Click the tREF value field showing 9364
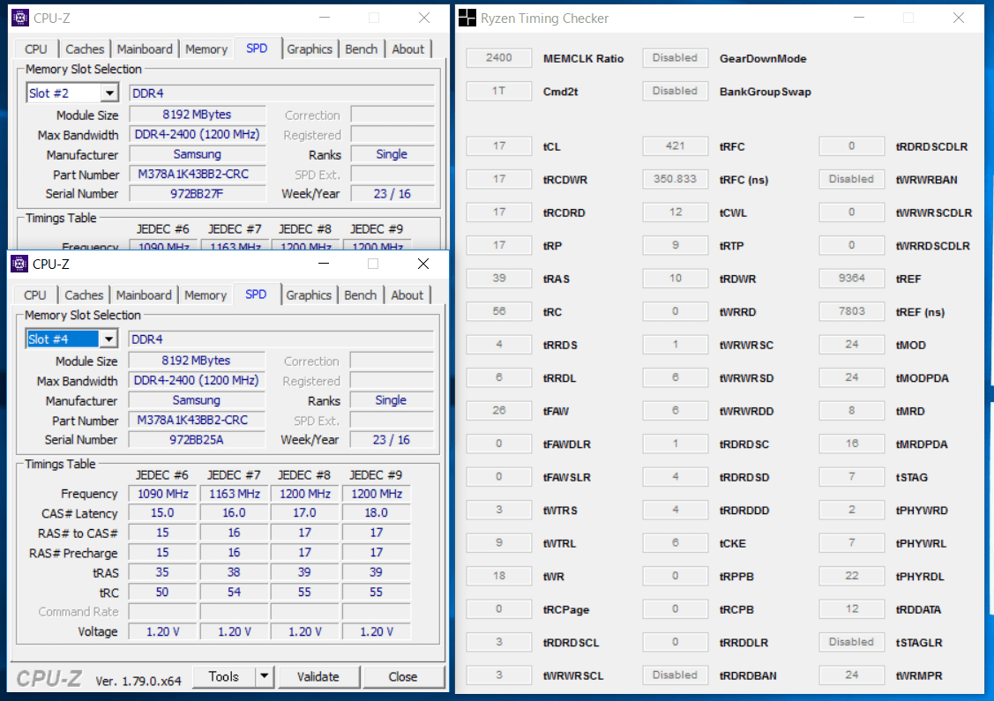Viewport: 994px width, 701px height. pyautogui.click(x=851, y=279)
